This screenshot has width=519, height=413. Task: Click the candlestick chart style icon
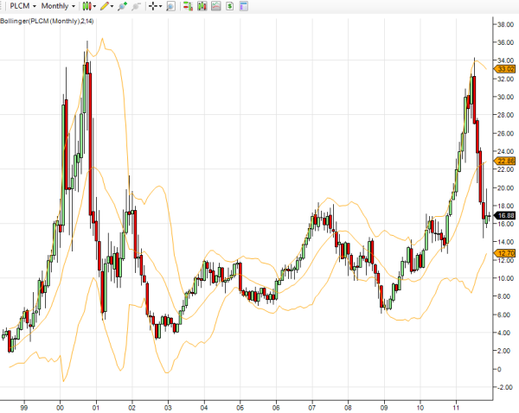tap(87, 6)
